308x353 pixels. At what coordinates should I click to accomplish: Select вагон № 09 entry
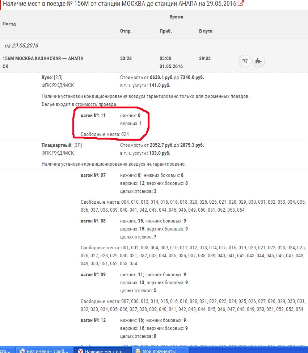[93, 275]
